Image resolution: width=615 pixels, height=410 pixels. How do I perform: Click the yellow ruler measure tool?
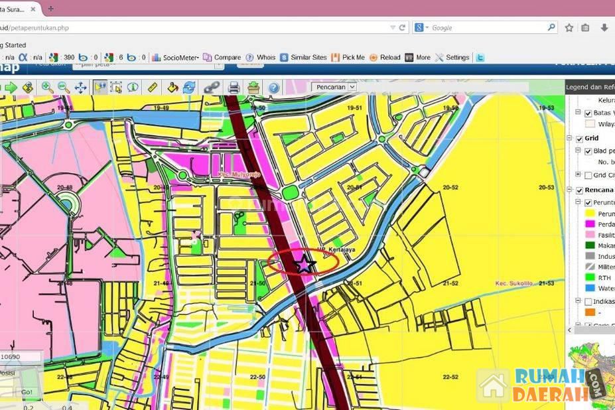click(x=152, y=88)
